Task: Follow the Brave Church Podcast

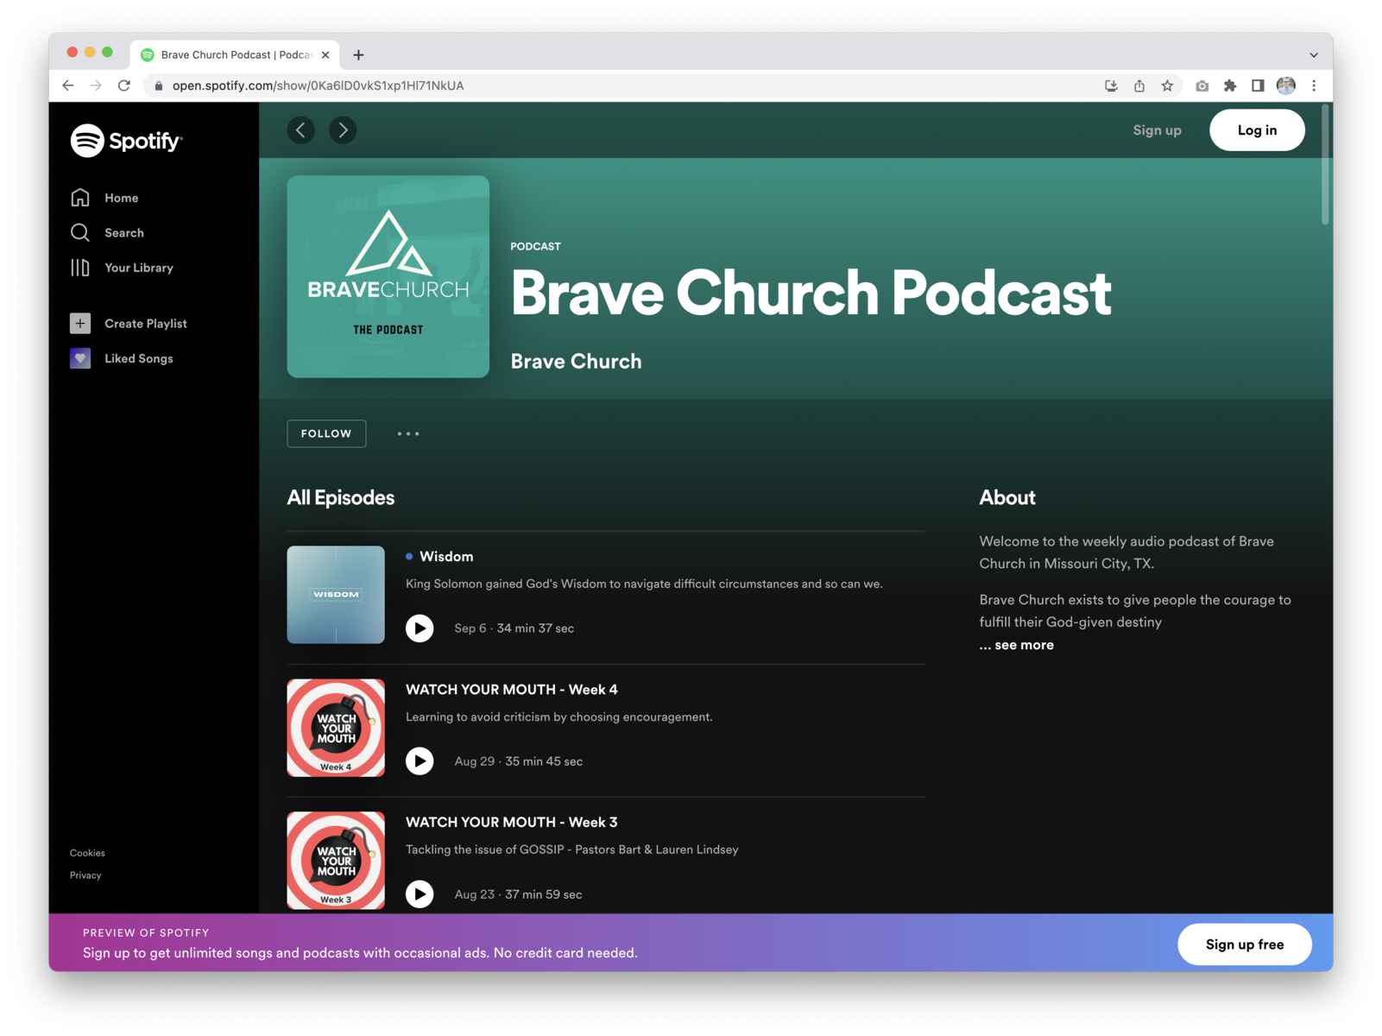Action: [326, 433]
